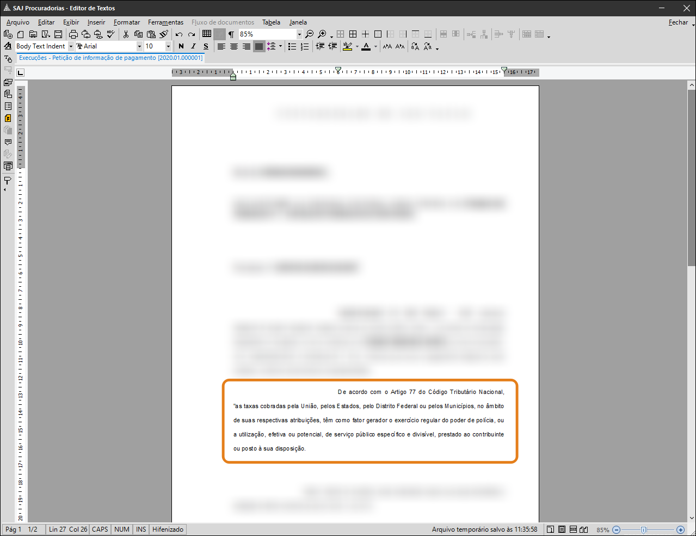Image resolution: width=696 pixels, height=536 pixels.
Task: Run the spell check tool
Action: click(x=111, y=34)
